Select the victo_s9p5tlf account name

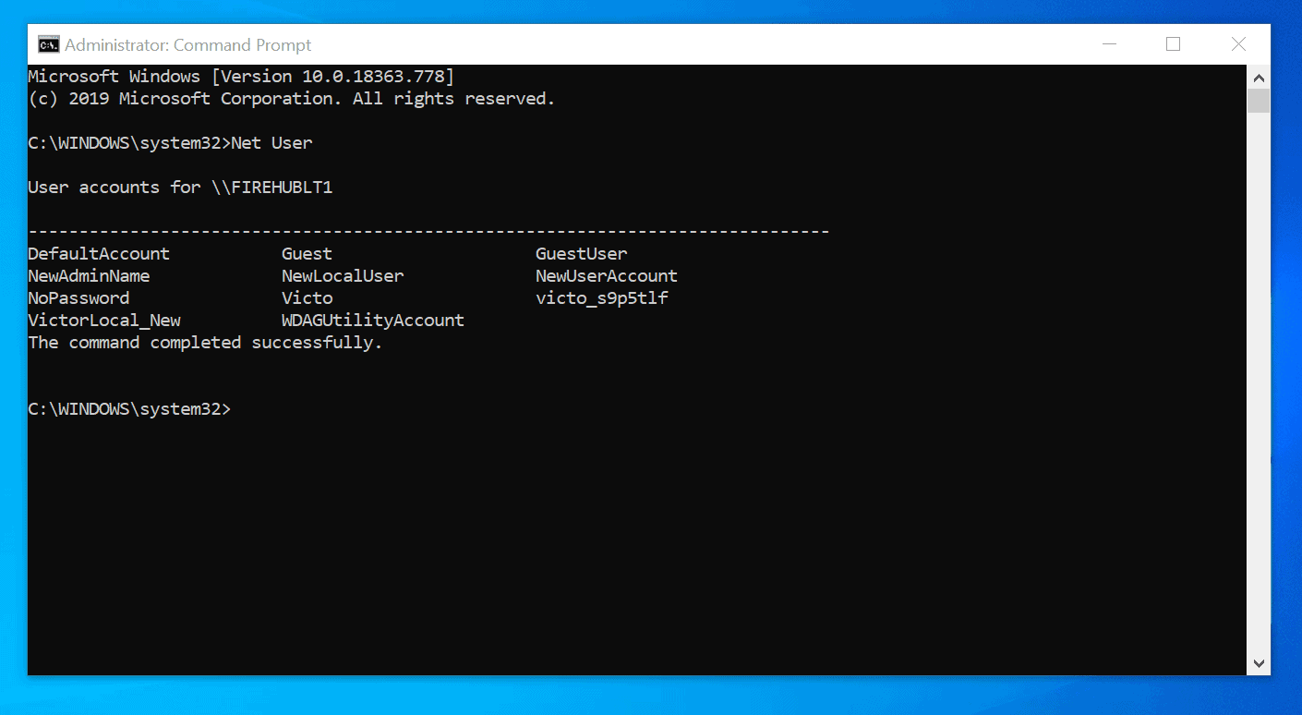coord(602,297)
